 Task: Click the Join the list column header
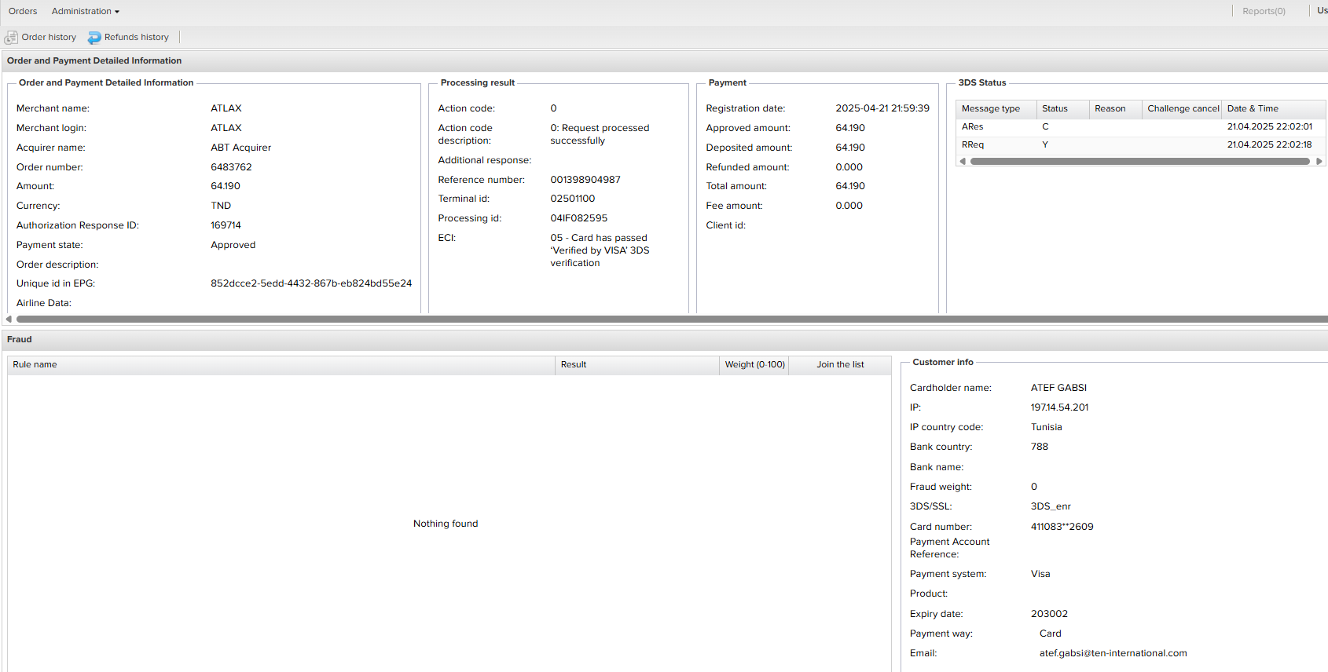839,365
